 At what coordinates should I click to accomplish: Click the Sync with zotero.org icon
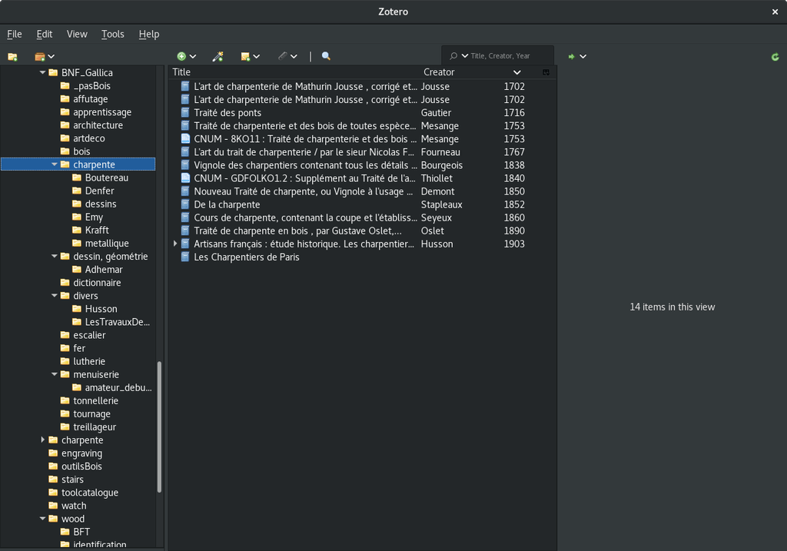click(x=775, y=57)
